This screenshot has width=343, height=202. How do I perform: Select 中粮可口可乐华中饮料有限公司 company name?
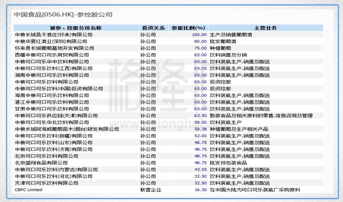[x=52, y=62]
